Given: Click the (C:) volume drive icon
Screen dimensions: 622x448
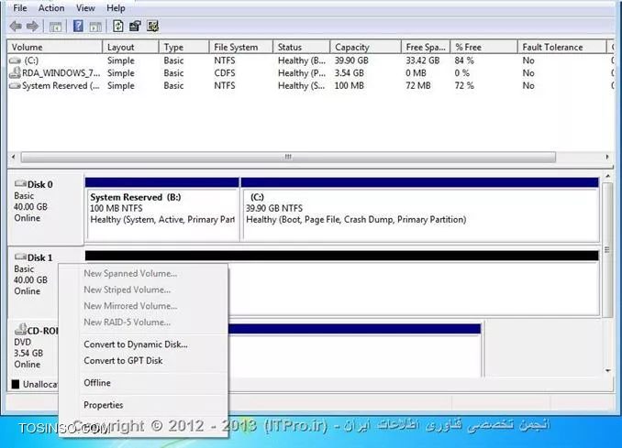Looking at the screenshot, I should (x=15, y=60).
